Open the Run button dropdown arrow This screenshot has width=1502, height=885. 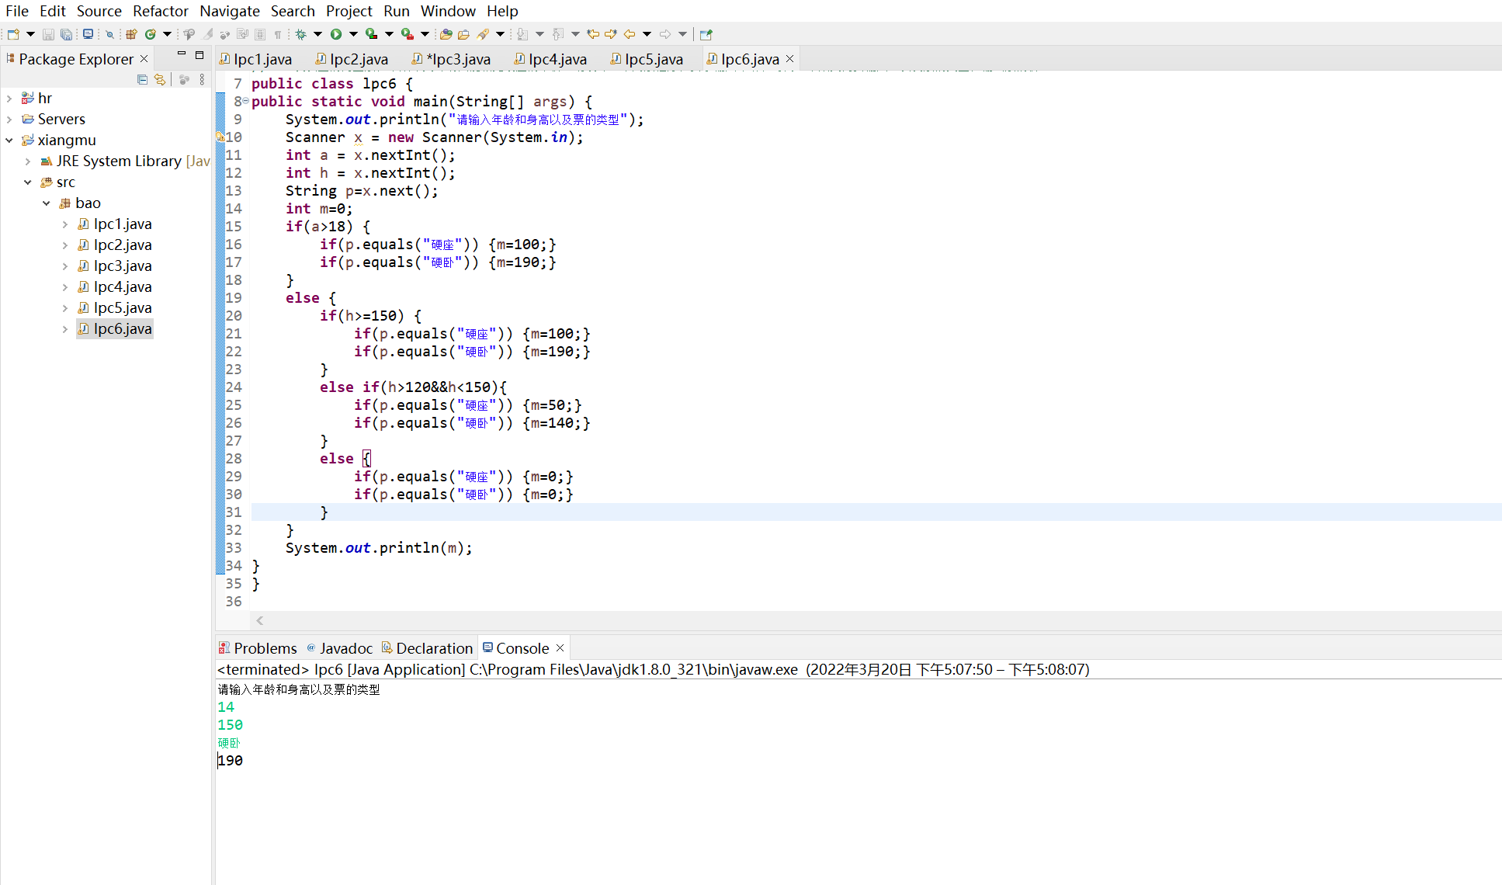coord(353,34)
